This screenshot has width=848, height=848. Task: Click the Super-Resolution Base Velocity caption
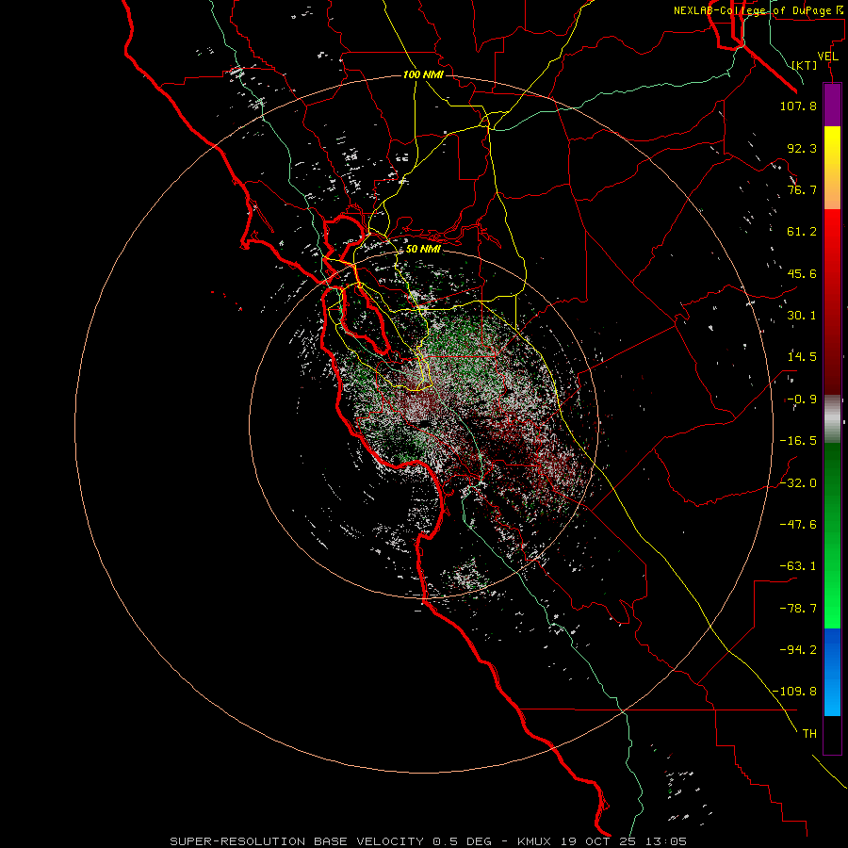tap(428, 841)
